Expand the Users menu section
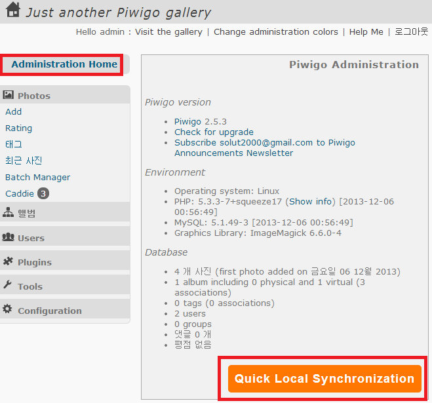Image resolution: width=432 pixels, height=403 pixels. pyautogui.click(x=31, y=238)
